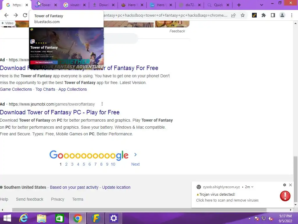Expand the notification 2m chevron
This screenshot has height=224, width=298.
click(252, 187)
